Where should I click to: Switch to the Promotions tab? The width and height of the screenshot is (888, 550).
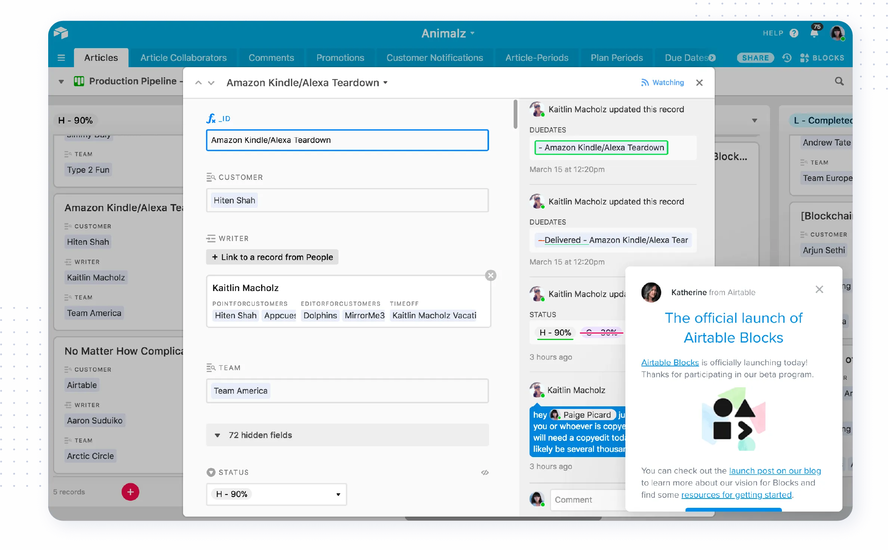(340, 58)
